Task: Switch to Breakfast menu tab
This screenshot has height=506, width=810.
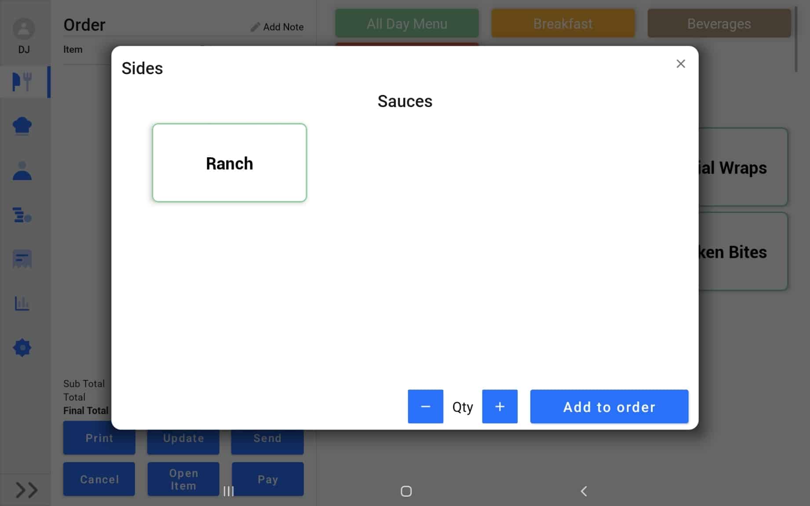Action: click(x=563, y=23)
